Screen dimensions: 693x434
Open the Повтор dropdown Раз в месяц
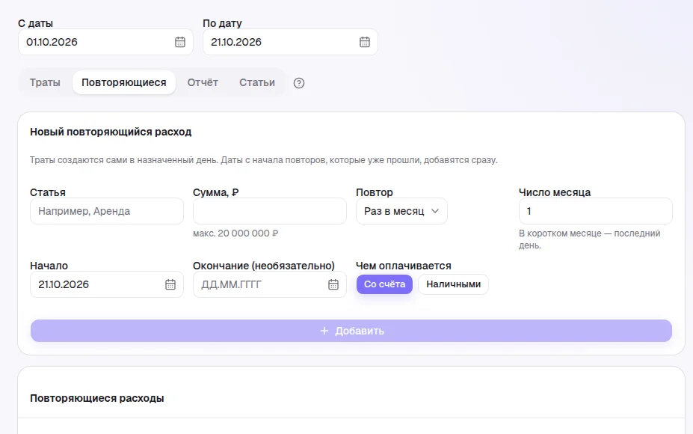pos(401,211)
